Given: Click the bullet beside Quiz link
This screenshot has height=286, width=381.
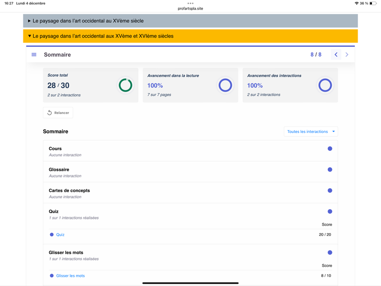Looking at the screenshot, I should [52, 235].
